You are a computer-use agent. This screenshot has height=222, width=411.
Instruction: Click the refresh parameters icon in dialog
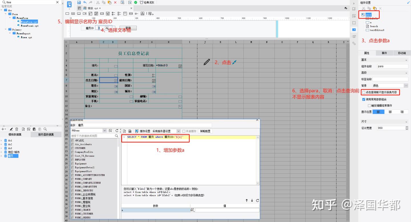257,200
